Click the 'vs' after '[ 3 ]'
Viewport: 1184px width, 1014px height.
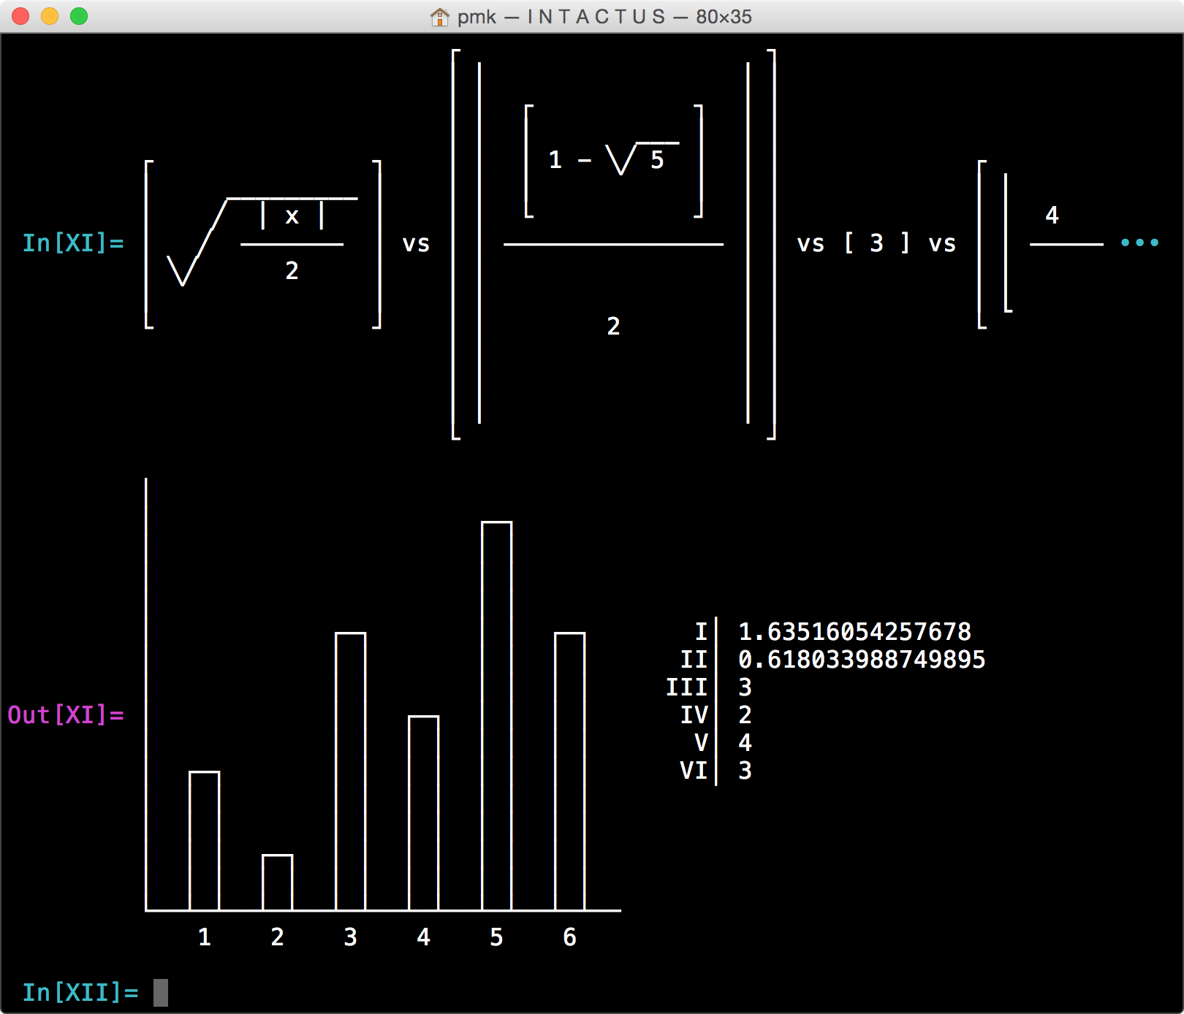[943, 243]
